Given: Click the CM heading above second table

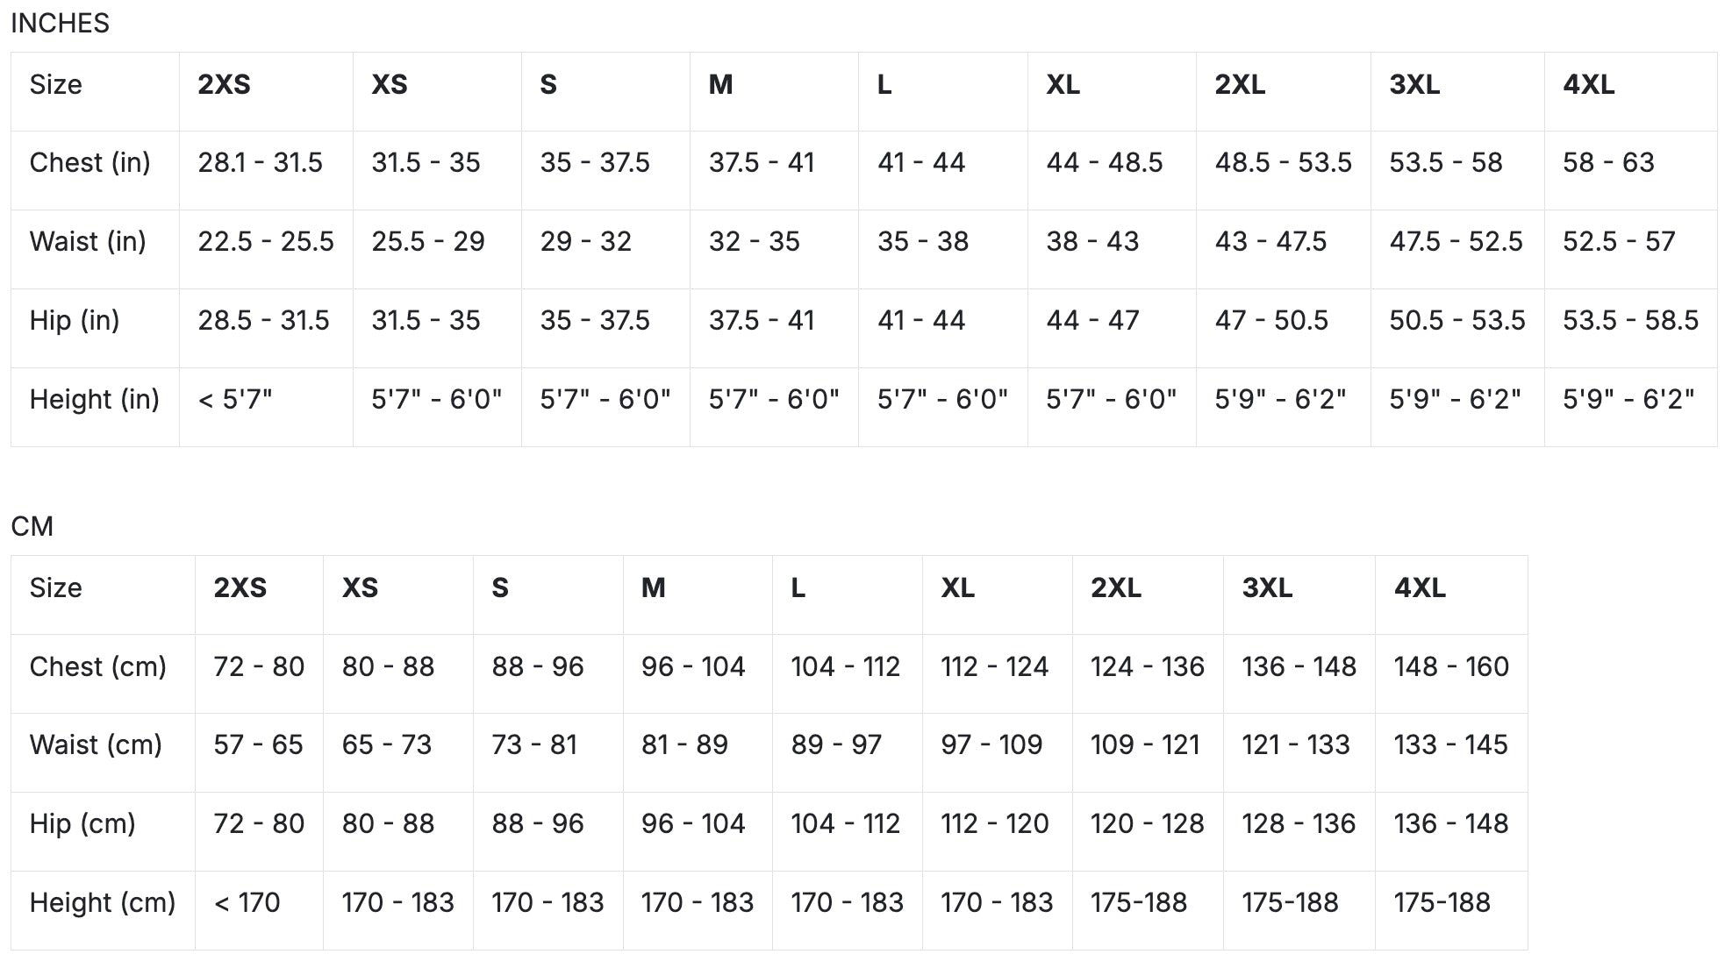Looking at the screenshot, I should (x=32, y=527).
